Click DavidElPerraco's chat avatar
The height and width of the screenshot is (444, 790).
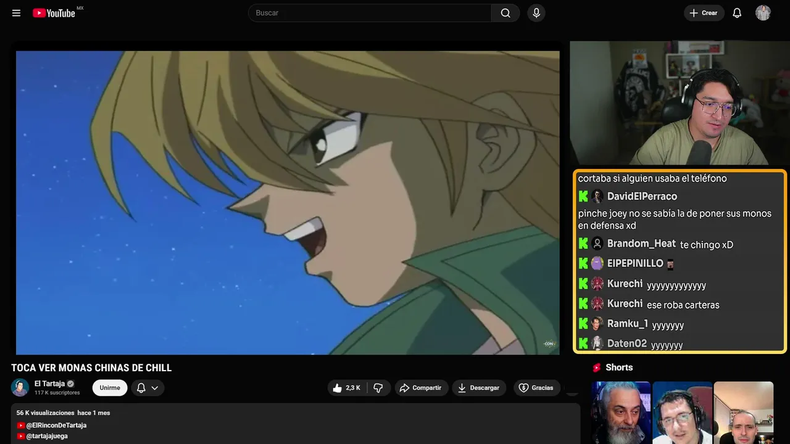[597, 197]
